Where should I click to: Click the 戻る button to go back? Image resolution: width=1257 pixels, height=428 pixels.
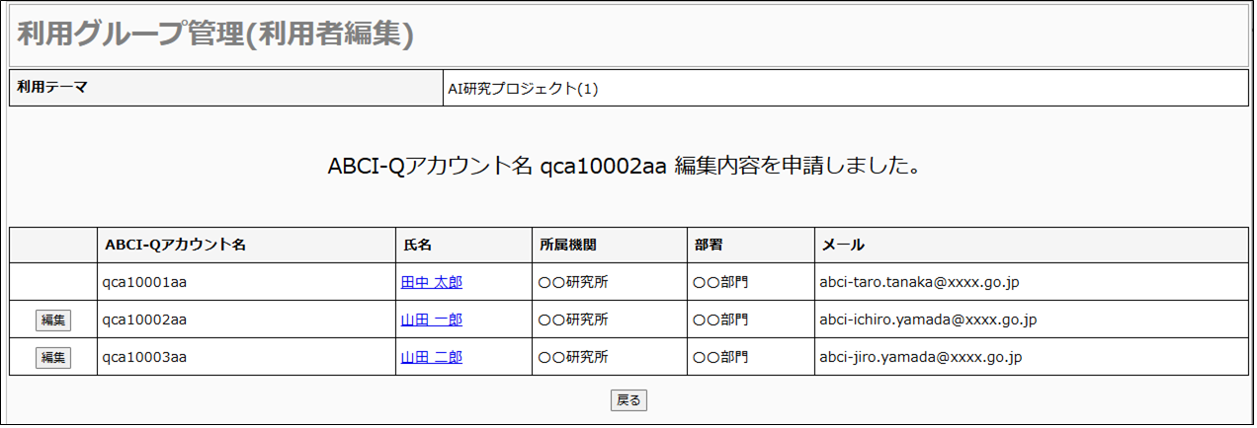(628, 399)
